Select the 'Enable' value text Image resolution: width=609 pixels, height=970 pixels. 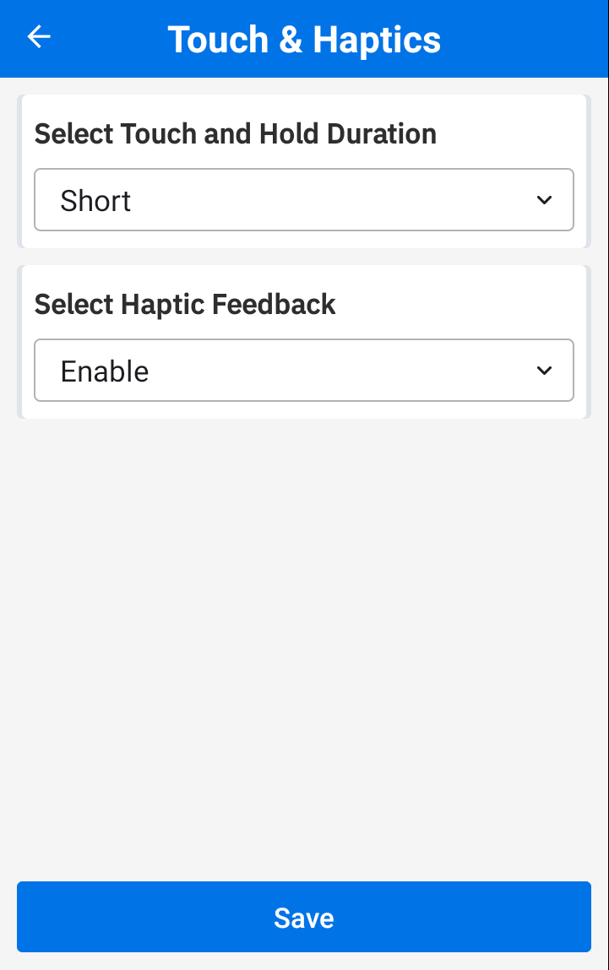coord(105,371)
